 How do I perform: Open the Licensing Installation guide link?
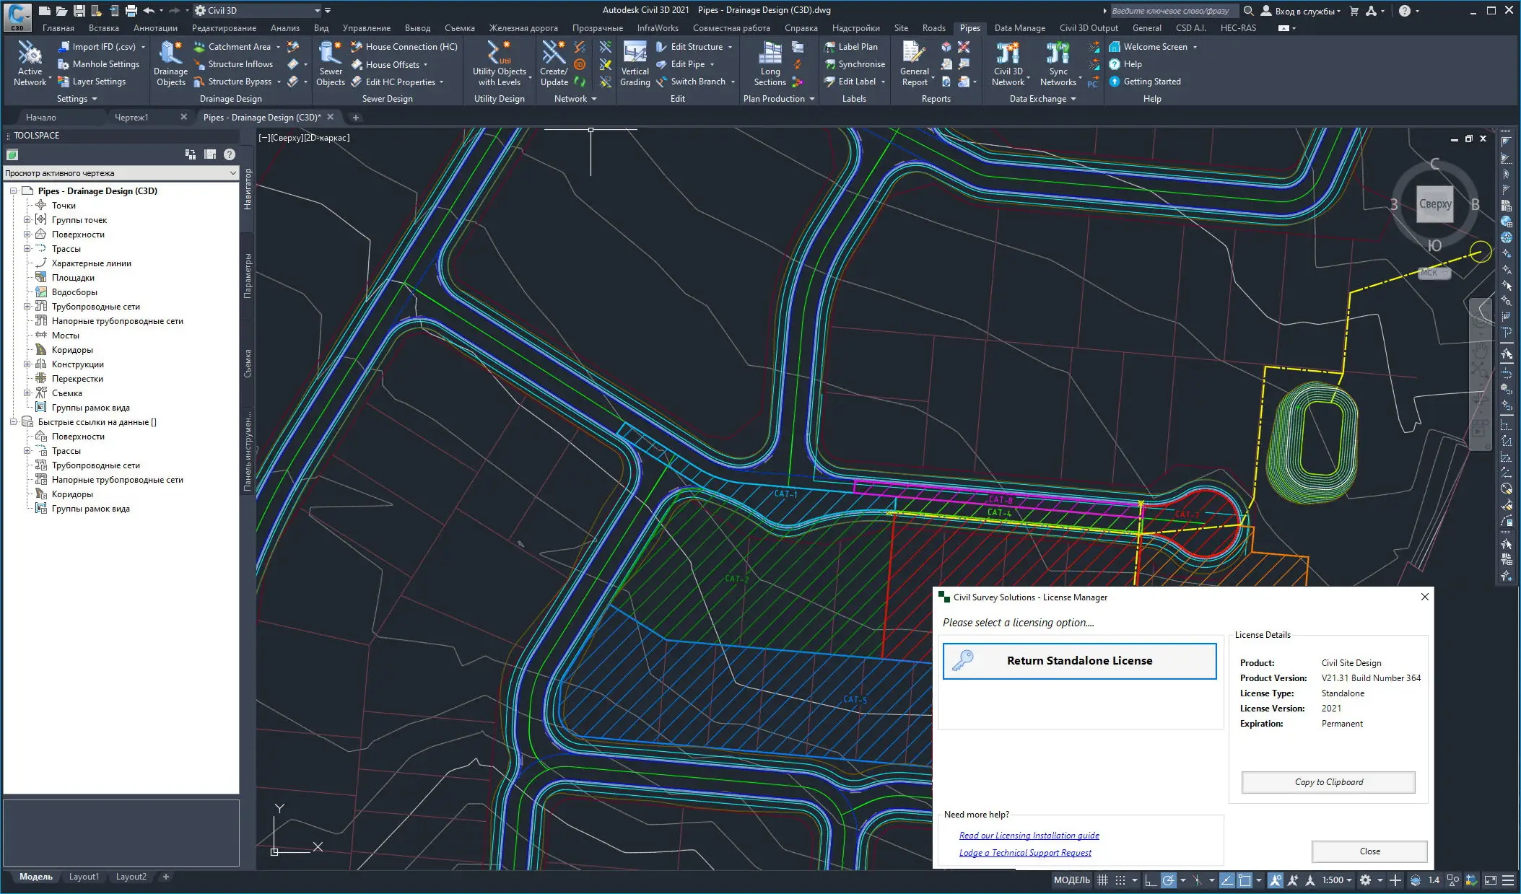pyautogui.click(x=1029, y=836)
